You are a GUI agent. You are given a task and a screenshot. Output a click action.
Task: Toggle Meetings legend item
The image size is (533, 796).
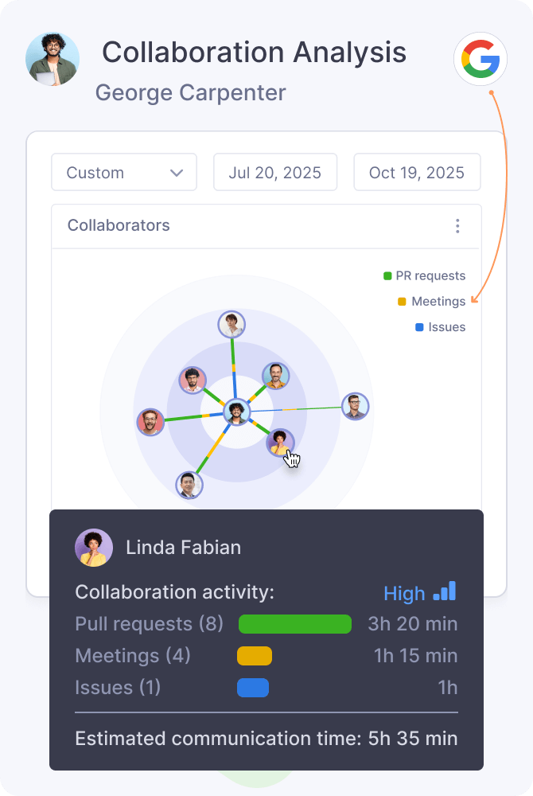(431, 302)
